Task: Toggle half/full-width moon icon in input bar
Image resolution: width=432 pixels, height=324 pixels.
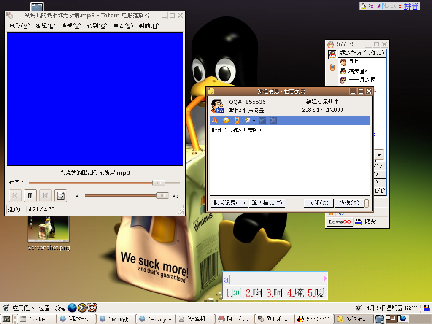Action: [x=379, y=6]
